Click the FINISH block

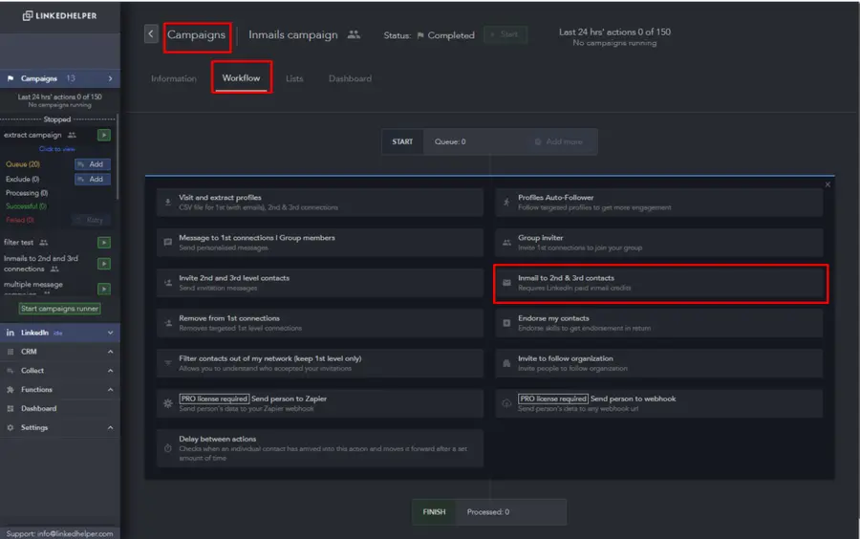434,511
